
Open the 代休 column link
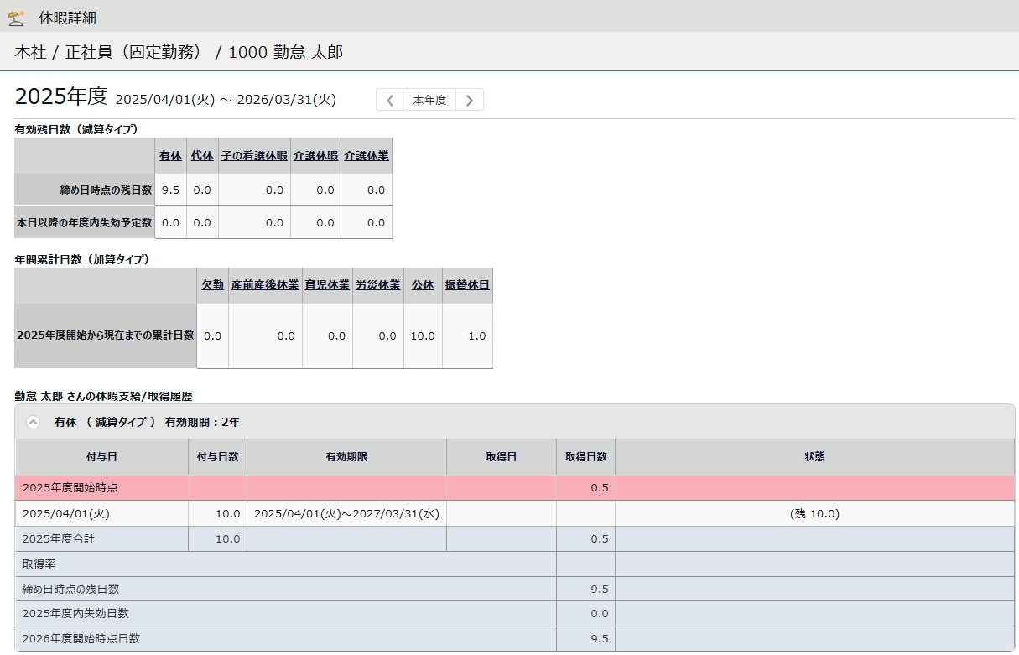[x=202, y=156]
